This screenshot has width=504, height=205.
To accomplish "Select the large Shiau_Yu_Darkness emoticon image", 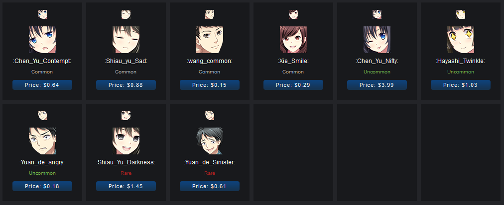I will 126,141.
